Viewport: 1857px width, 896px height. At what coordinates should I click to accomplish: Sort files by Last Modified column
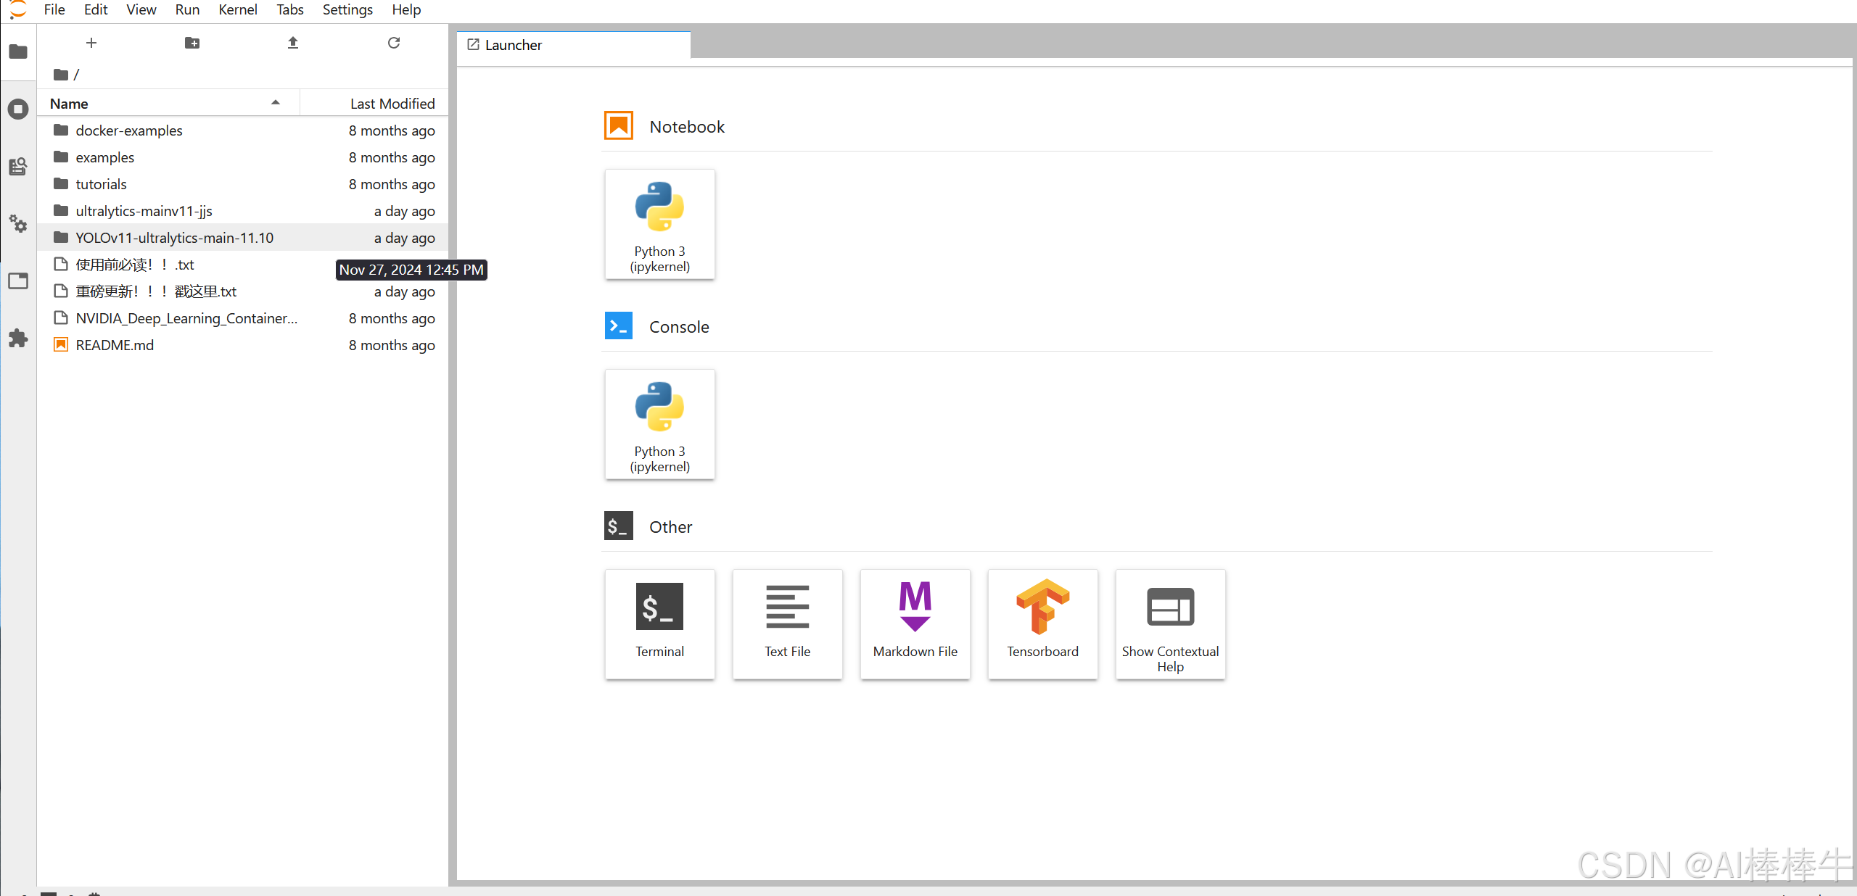[392, 104]
